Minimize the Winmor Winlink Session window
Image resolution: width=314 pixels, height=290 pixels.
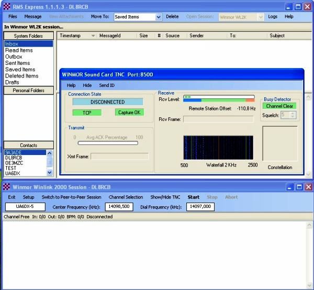coord(289,187)
